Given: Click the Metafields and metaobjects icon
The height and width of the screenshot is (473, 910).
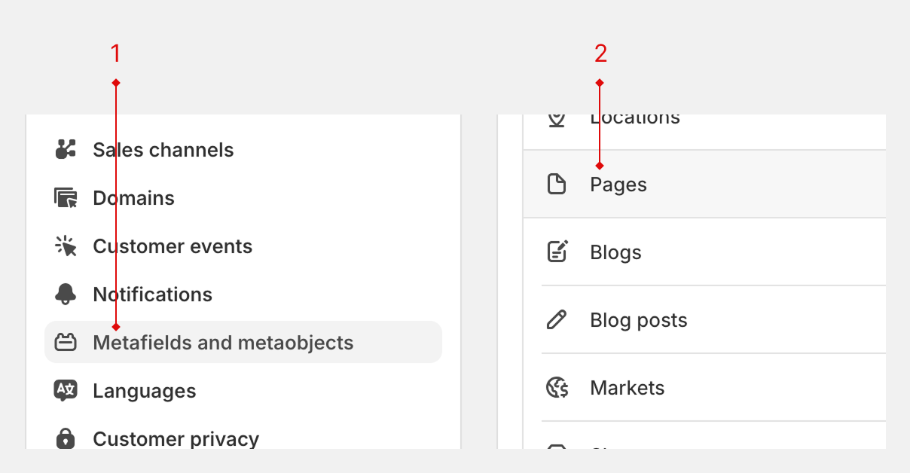Looking at the screenshot, I should 66,343.
